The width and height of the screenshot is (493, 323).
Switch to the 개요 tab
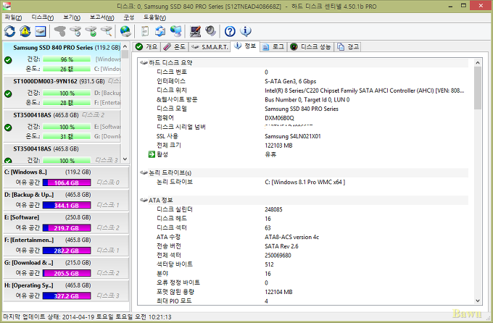point(146,47)
